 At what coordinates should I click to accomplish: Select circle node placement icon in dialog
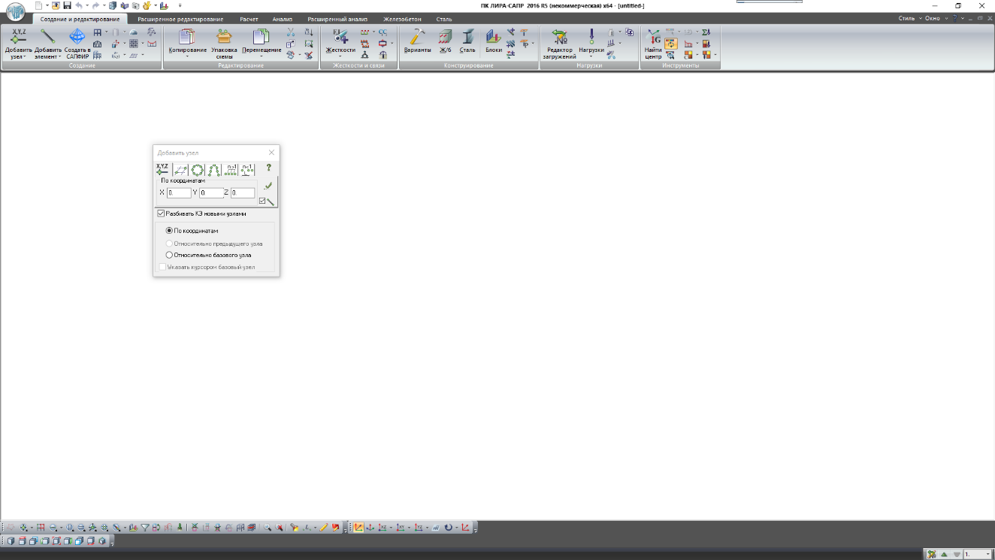point(198,170)
